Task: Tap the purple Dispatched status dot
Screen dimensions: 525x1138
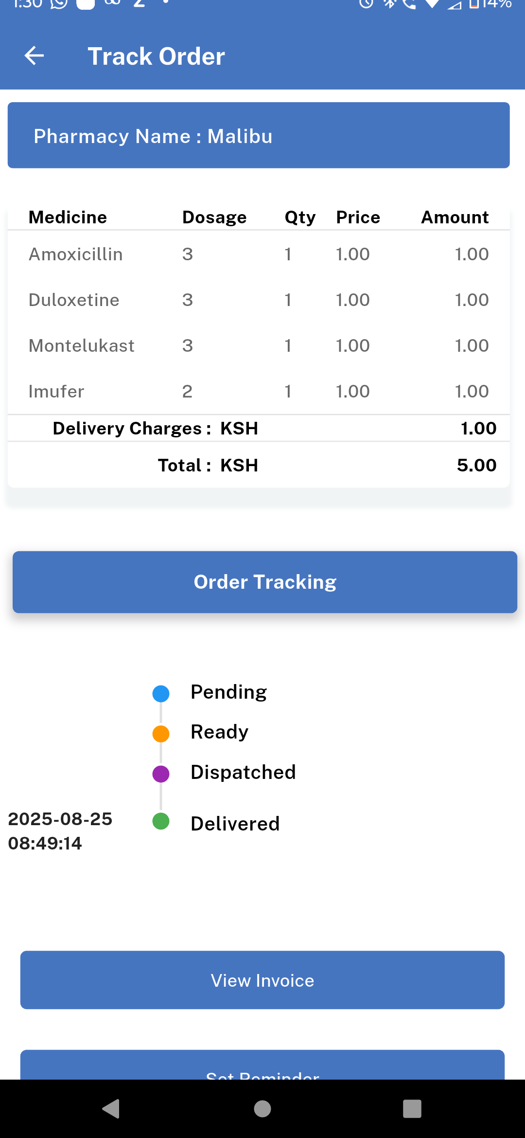Action: (161, 774)
